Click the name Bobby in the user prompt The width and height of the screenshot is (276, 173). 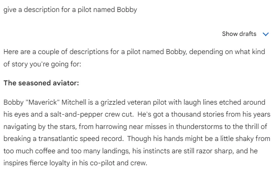pos(127,10)
